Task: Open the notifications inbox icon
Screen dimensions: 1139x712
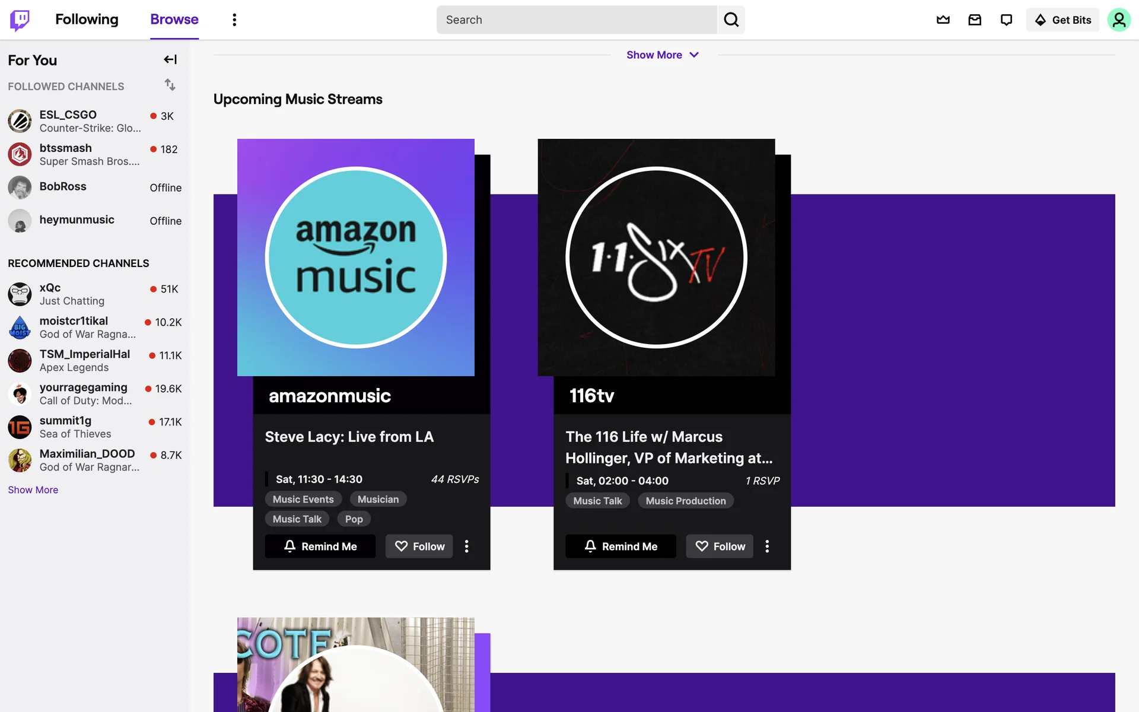Action: pos(975,20)
